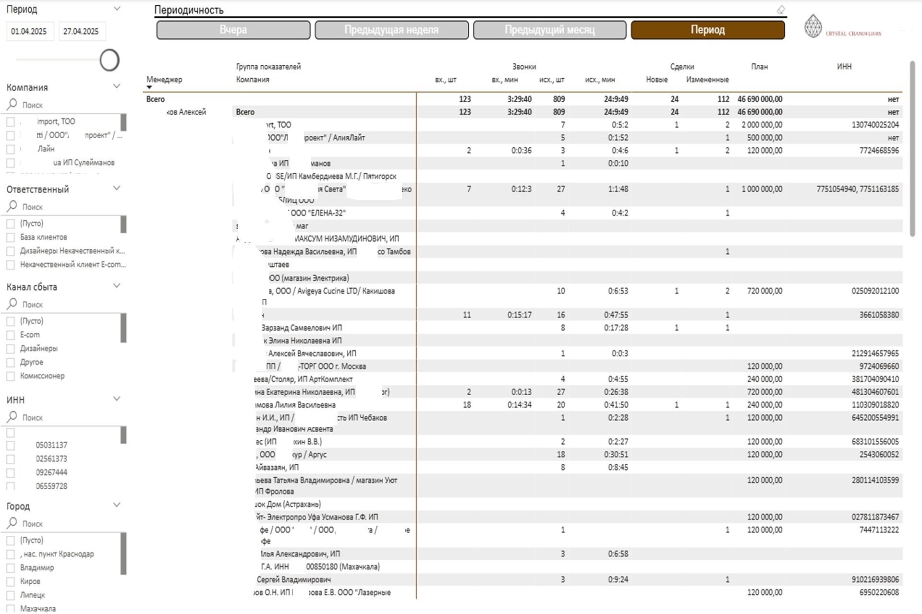The height and width of the screenshot is (614, 922).
Task: Collapse the Период filter chevron
Action: [x=117, y=9]
